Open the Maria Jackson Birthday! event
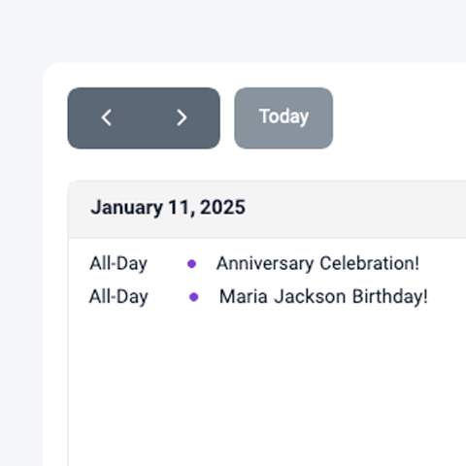The image size is (466, 466). [323, 296]
